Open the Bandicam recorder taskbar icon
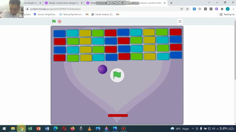 124,129
